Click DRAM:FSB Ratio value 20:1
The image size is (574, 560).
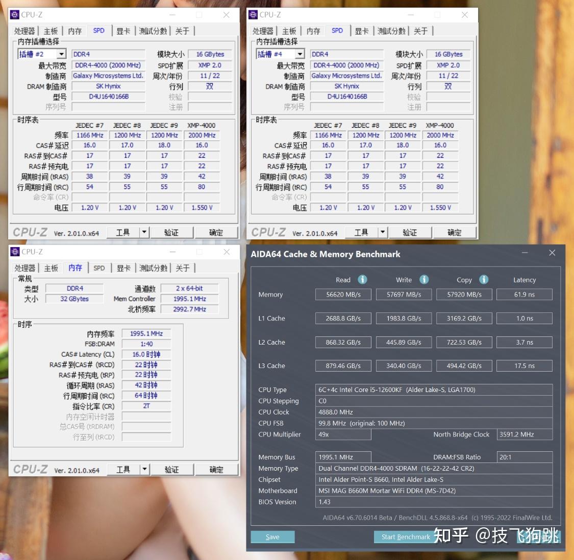525,457
